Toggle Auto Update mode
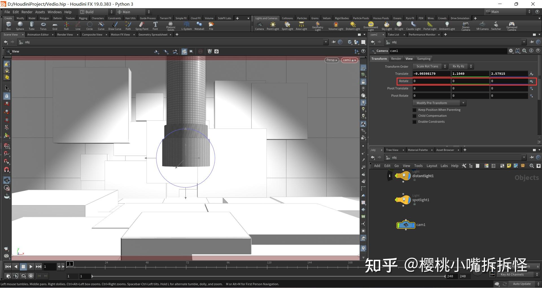 pyautogui.click(x=522, y=284)
